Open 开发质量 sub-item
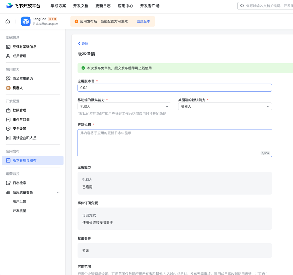Viewport: 293px width, 275px height. point(19,211)
